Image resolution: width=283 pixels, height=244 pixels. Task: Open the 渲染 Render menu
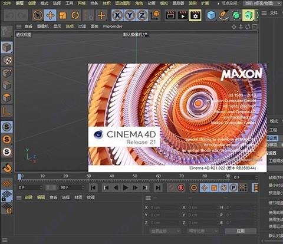click(x=193, y=3)
